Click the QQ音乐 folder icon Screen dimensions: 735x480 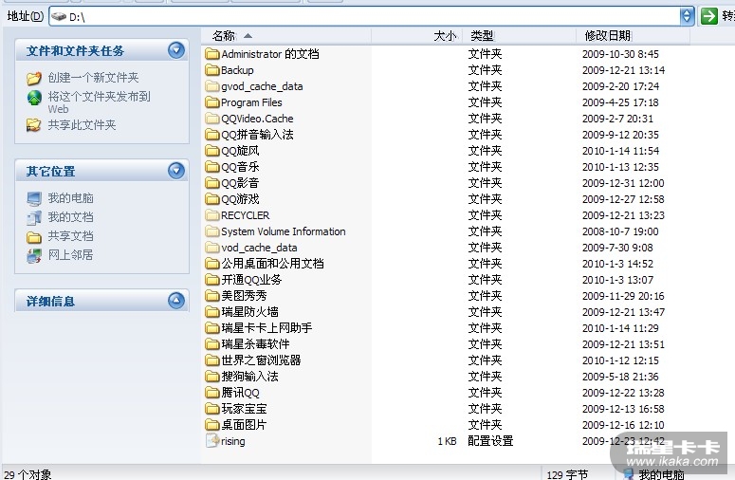click(212, 167)
